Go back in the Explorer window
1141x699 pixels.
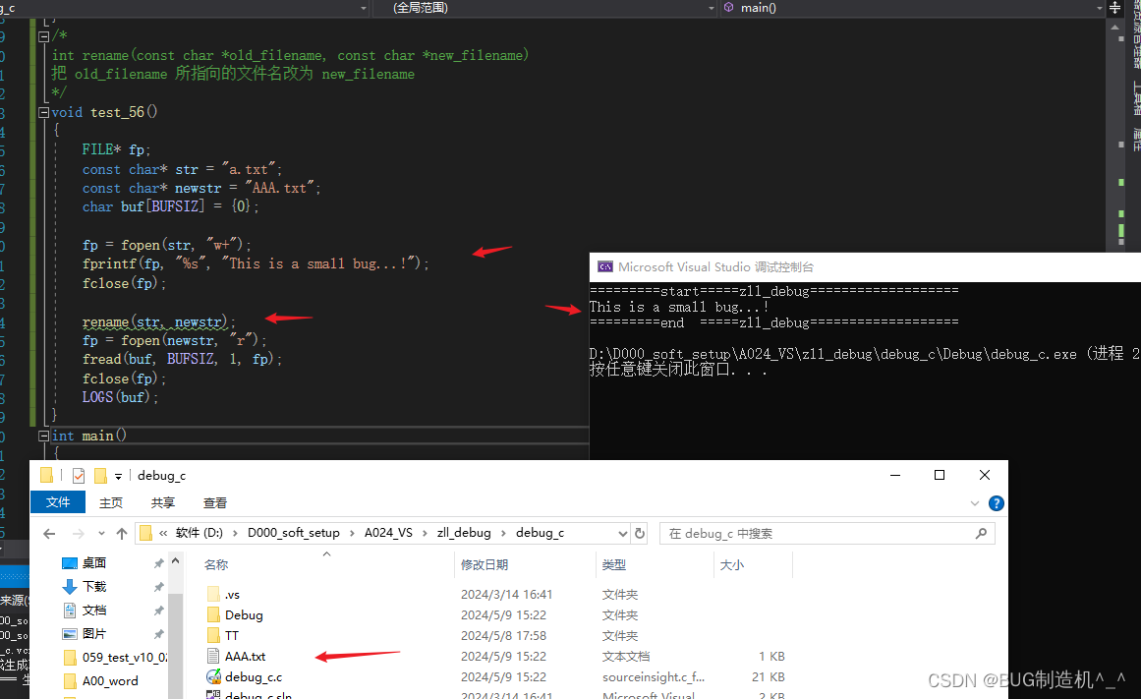pos(49,534)
